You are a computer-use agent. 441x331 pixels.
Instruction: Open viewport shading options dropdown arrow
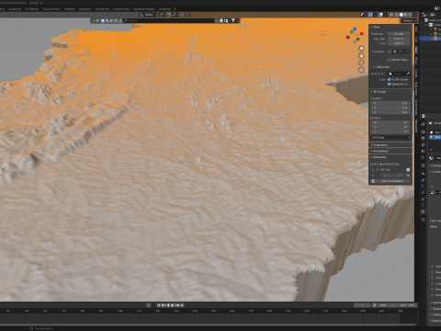coord(414,15)
